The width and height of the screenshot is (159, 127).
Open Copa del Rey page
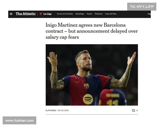(x=111, y=14)
